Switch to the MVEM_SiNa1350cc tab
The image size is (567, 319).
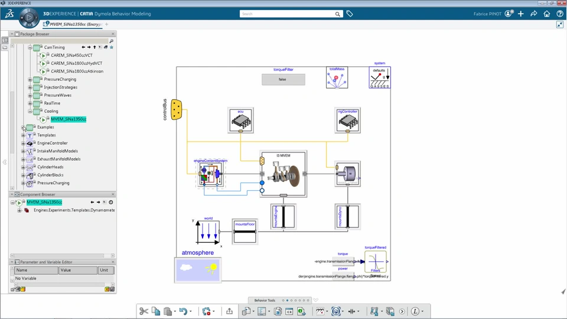(x=73, y=24)
